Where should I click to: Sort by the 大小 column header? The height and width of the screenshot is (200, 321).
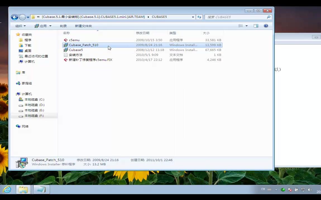[x=206, y=33]
